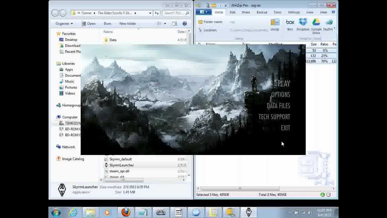Click the volume icon in system tray

309,213
